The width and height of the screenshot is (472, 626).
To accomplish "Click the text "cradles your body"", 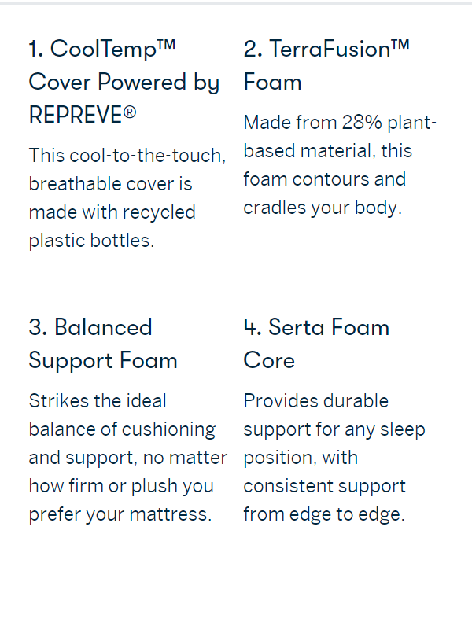I will tap(322, 208).
